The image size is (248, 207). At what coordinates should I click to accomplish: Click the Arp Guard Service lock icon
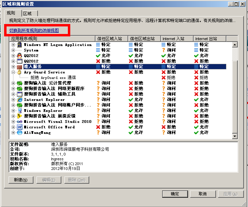click(x=19, y=72)
